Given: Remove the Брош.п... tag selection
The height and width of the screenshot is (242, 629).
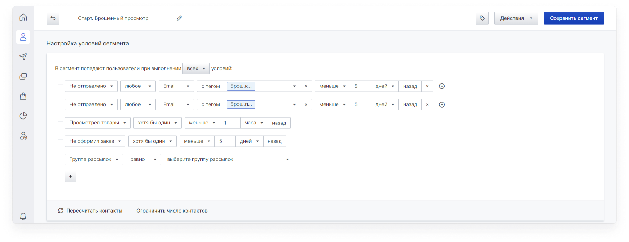Looking at the screenshot, I should point(306,105).
